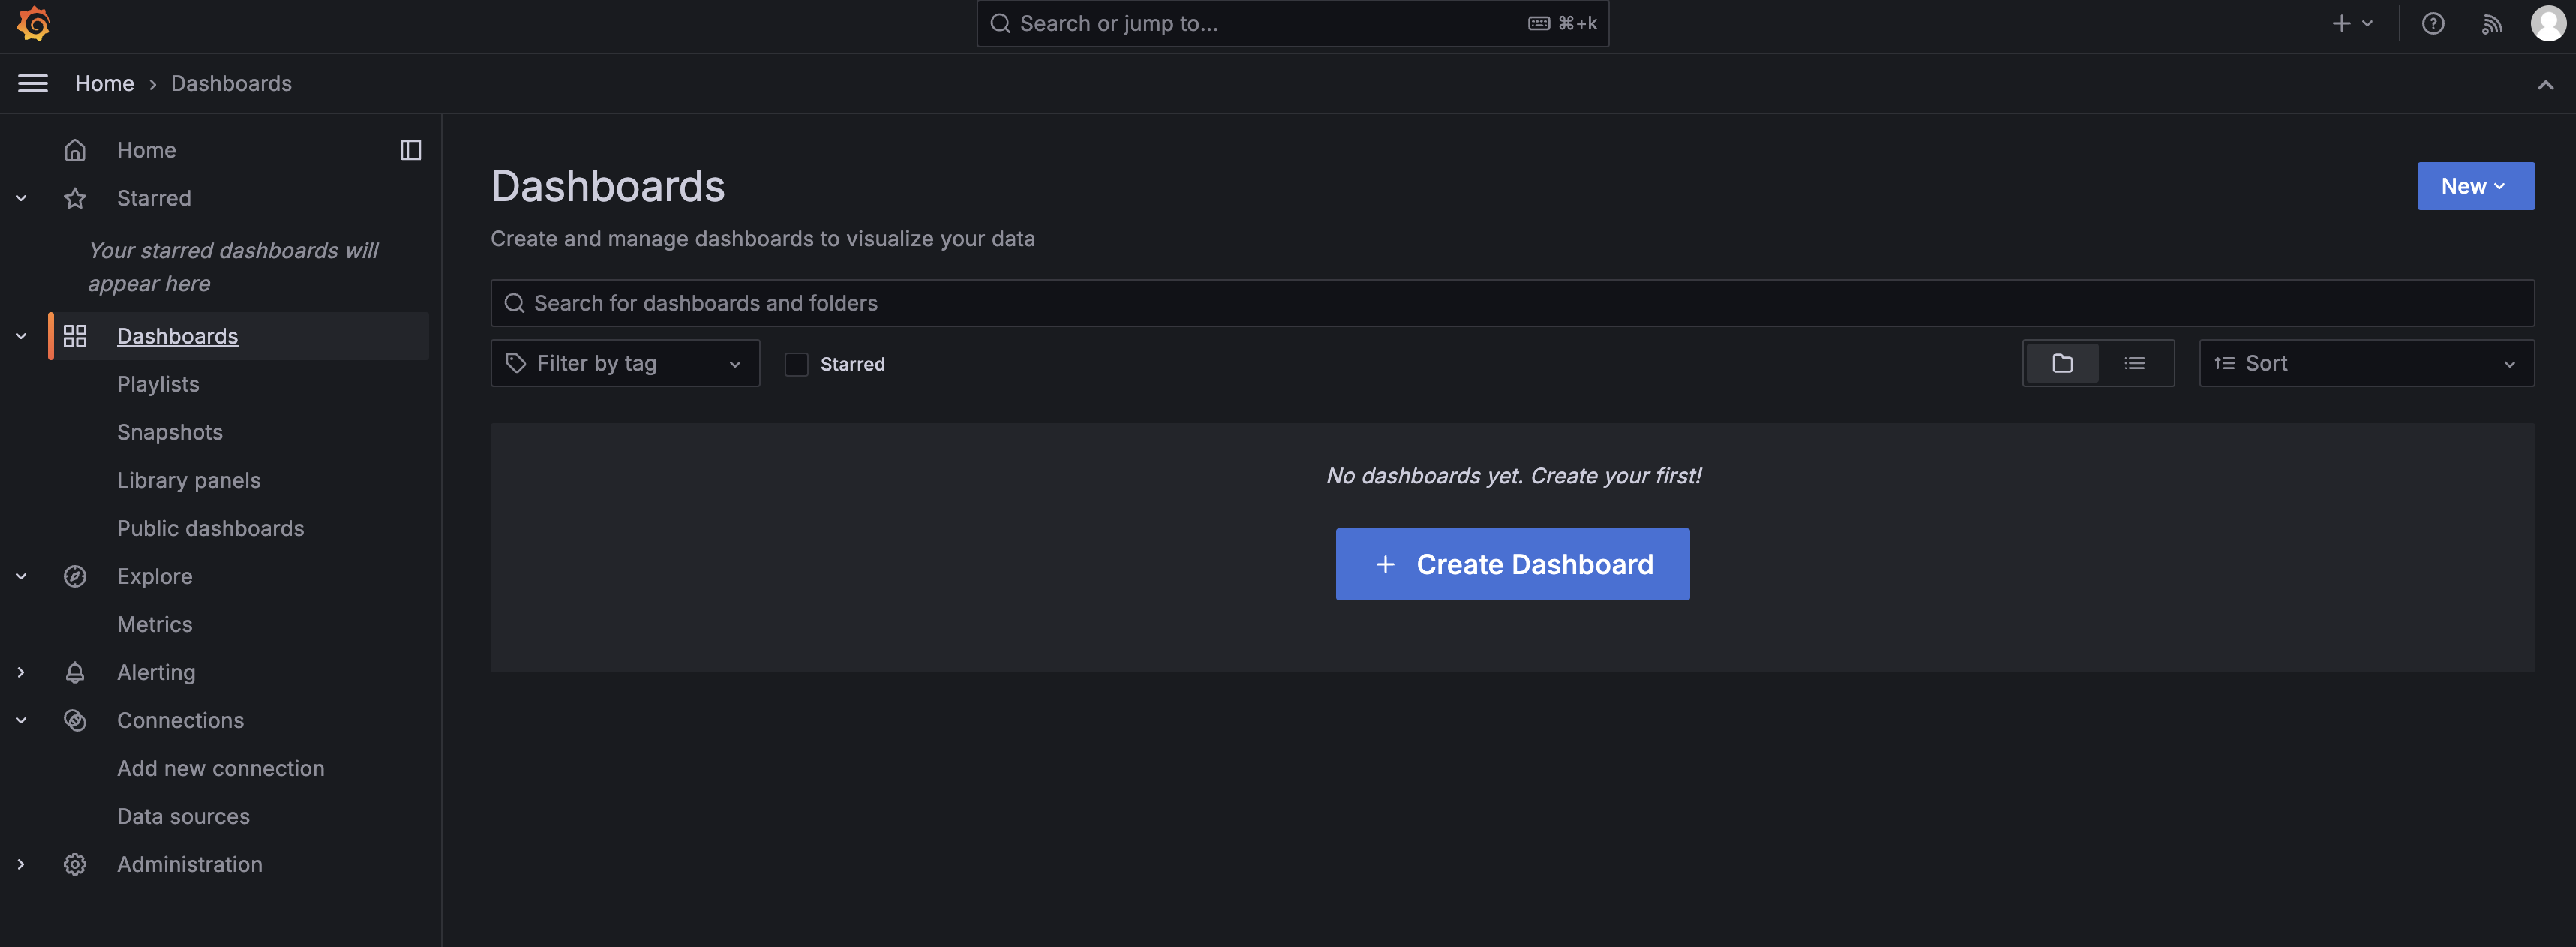Screen dimensions: 2576x947
Task: Toggle the hamburger menu icon
Action: pyautogui.click(x=33, y=83)
